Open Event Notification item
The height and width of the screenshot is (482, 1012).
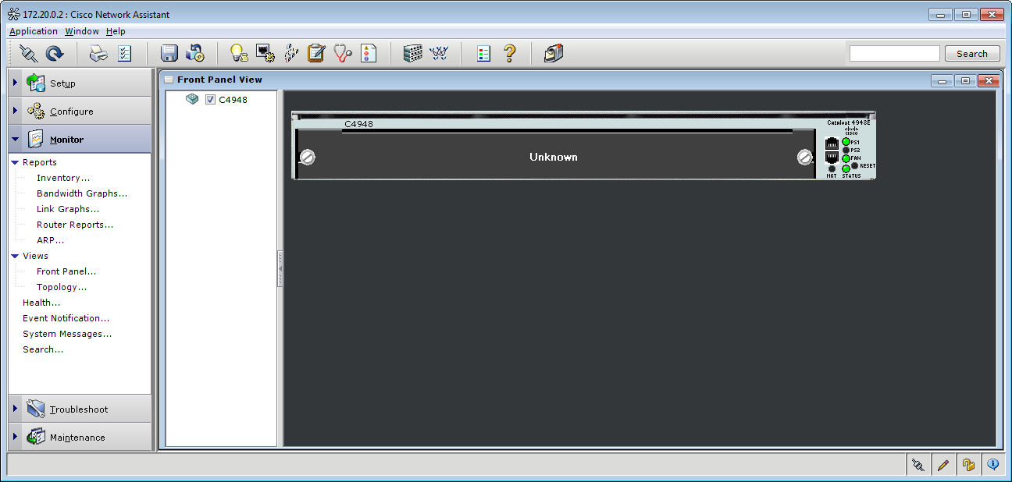[x=66, y=318]
